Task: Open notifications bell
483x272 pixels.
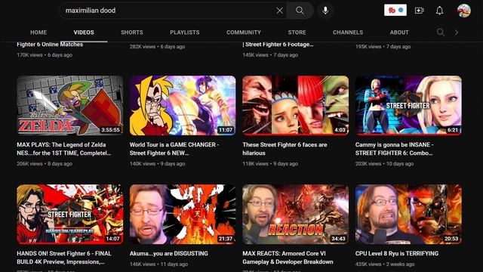Action: pyautogui.click(x=439, y=11)
